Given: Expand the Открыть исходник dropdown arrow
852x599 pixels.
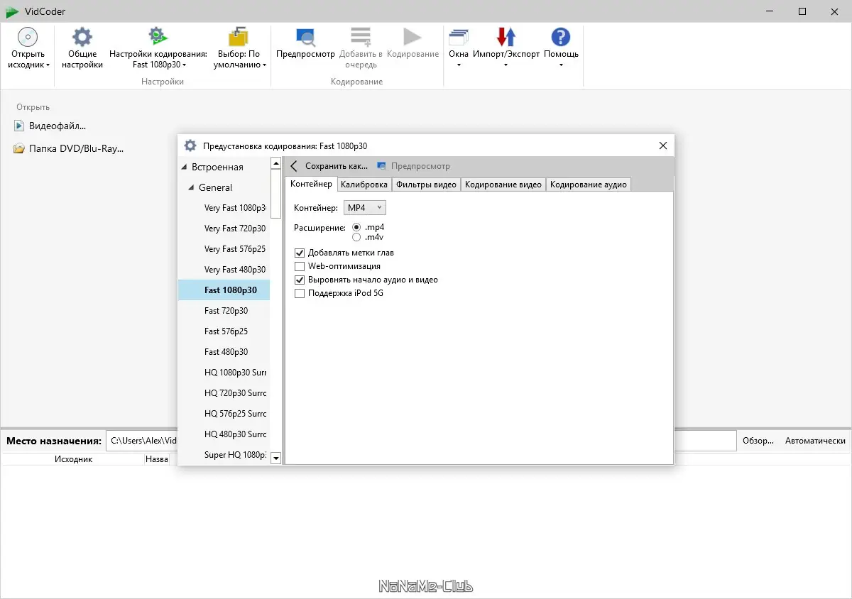Looking at the screenshot, I should pos(48,65).
